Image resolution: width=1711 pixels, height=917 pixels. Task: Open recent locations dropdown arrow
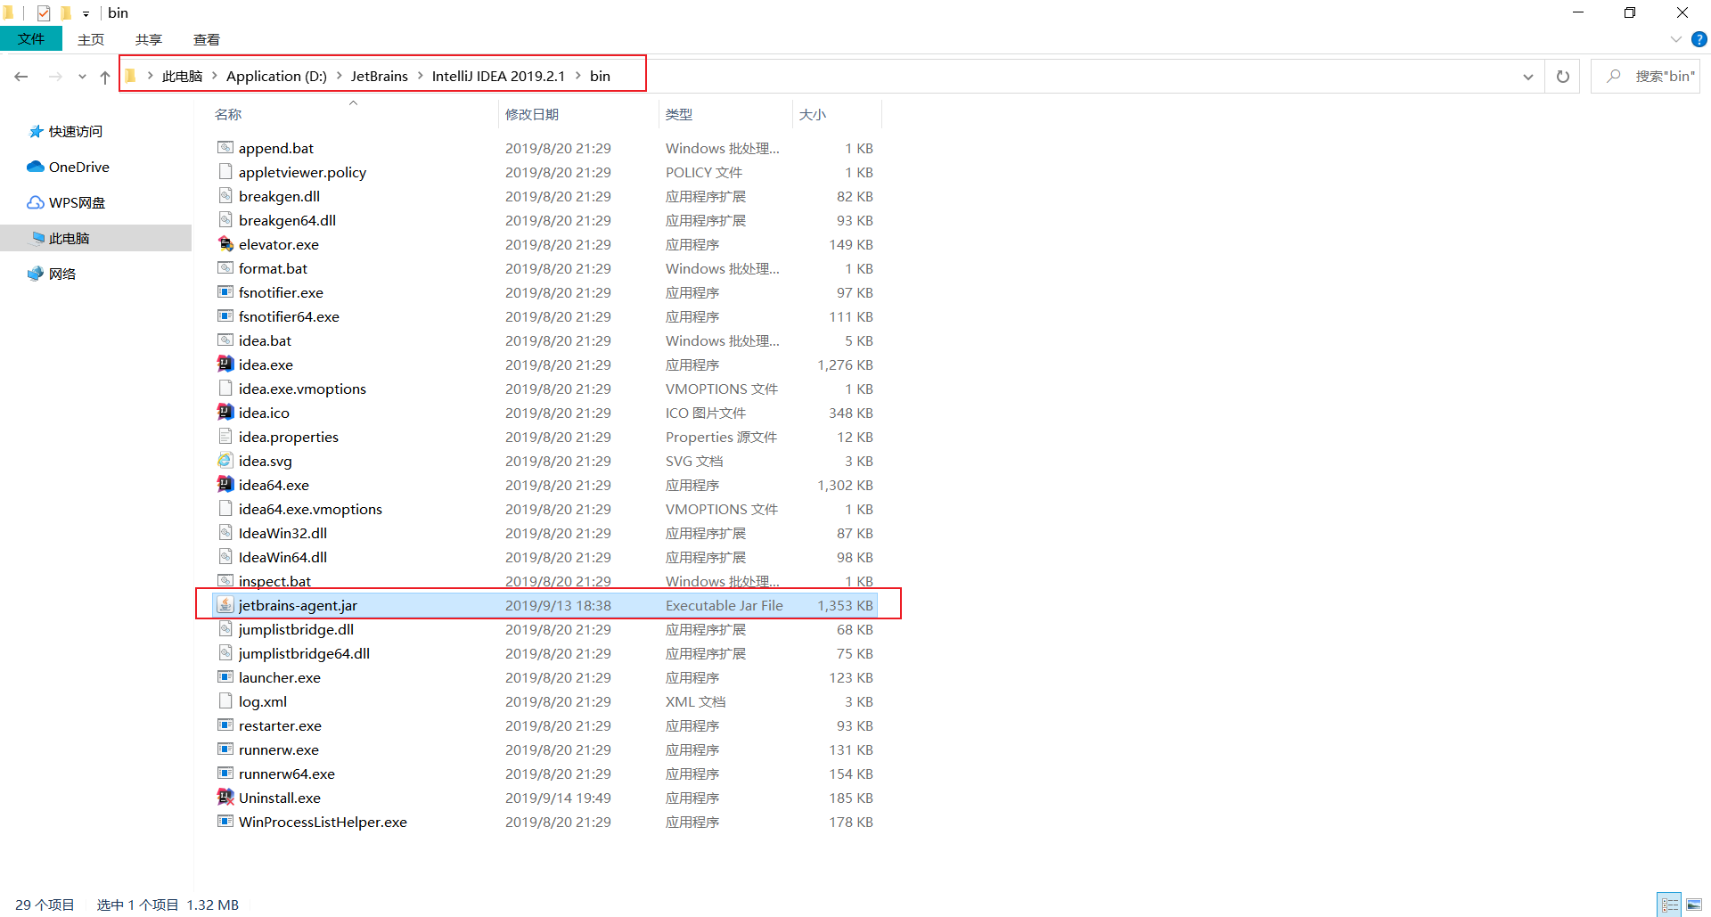click(x=82, y=77)
